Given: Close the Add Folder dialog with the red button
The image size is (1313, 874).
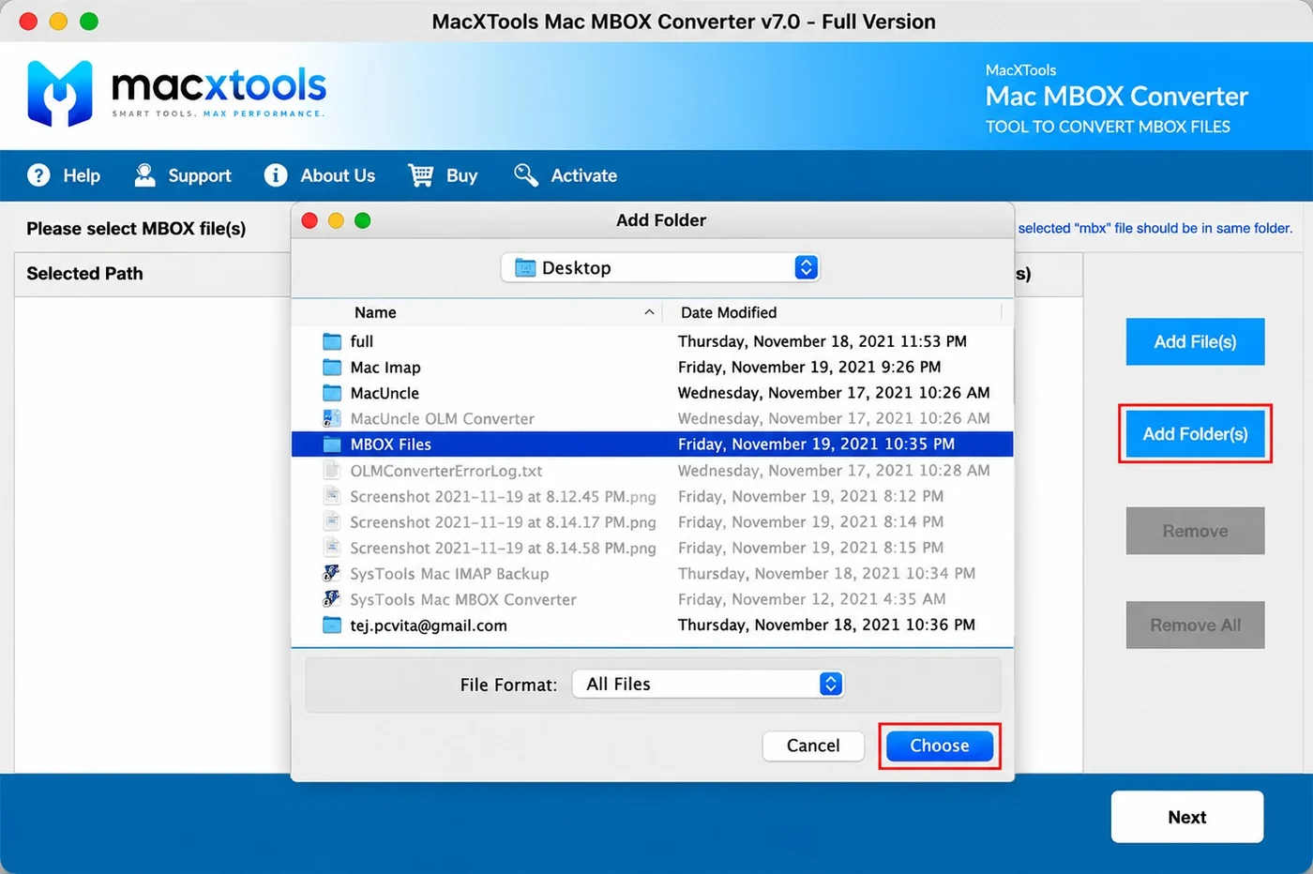Looking at the screenshot, I should [309, 220].
